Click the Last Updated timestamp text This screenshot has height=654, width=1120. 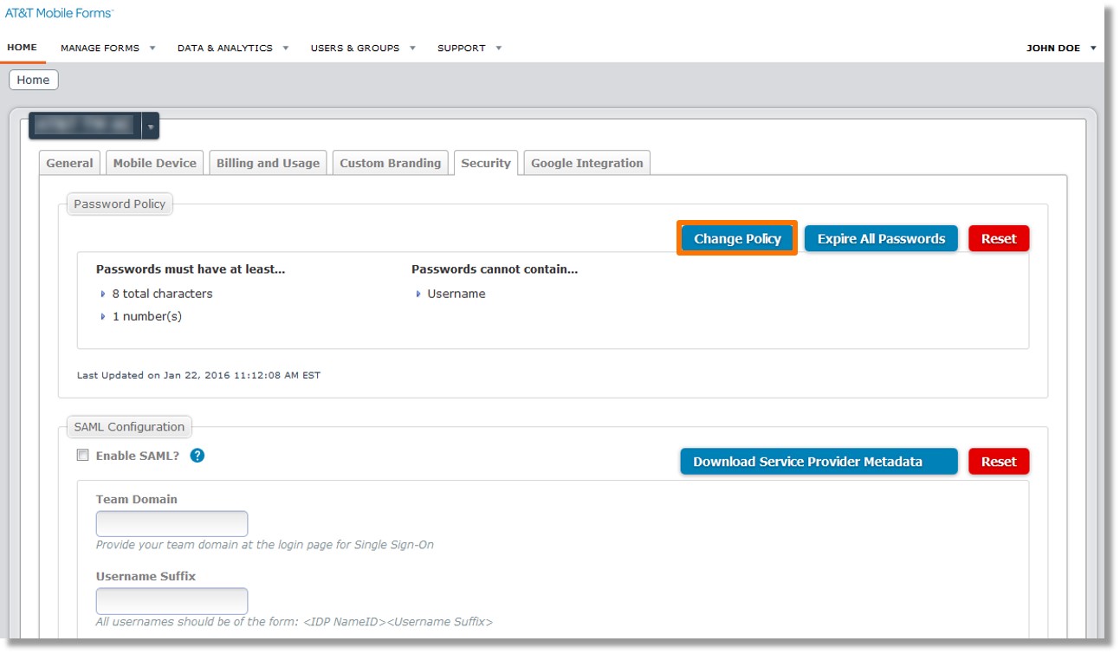[198, 375]
